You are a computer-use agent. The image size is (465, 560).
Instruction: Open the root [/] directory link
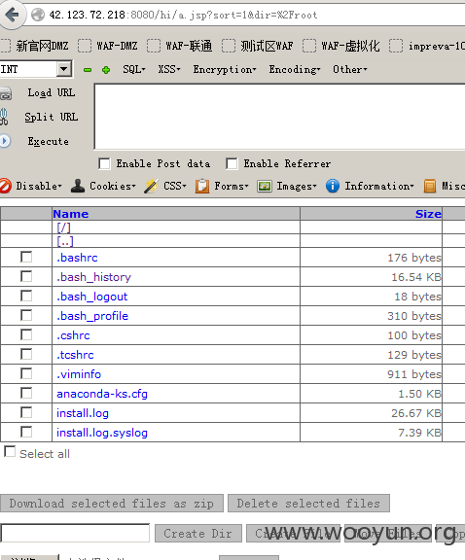(63, 227)
